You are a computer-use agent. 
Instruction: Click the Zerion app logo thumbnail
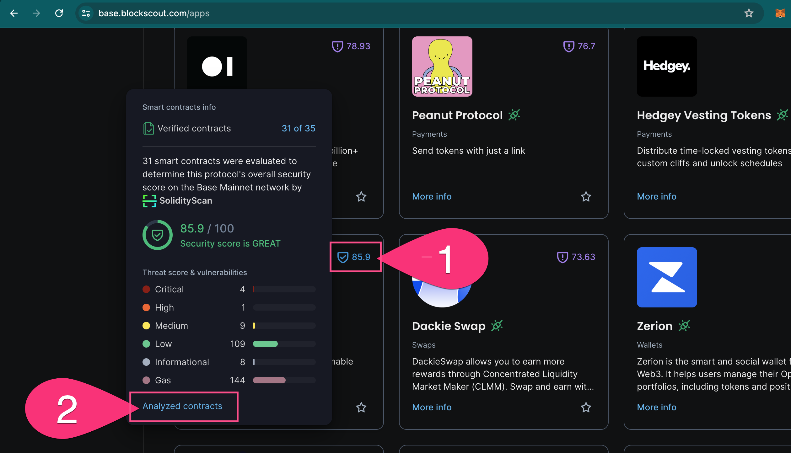tap(667, 277)
